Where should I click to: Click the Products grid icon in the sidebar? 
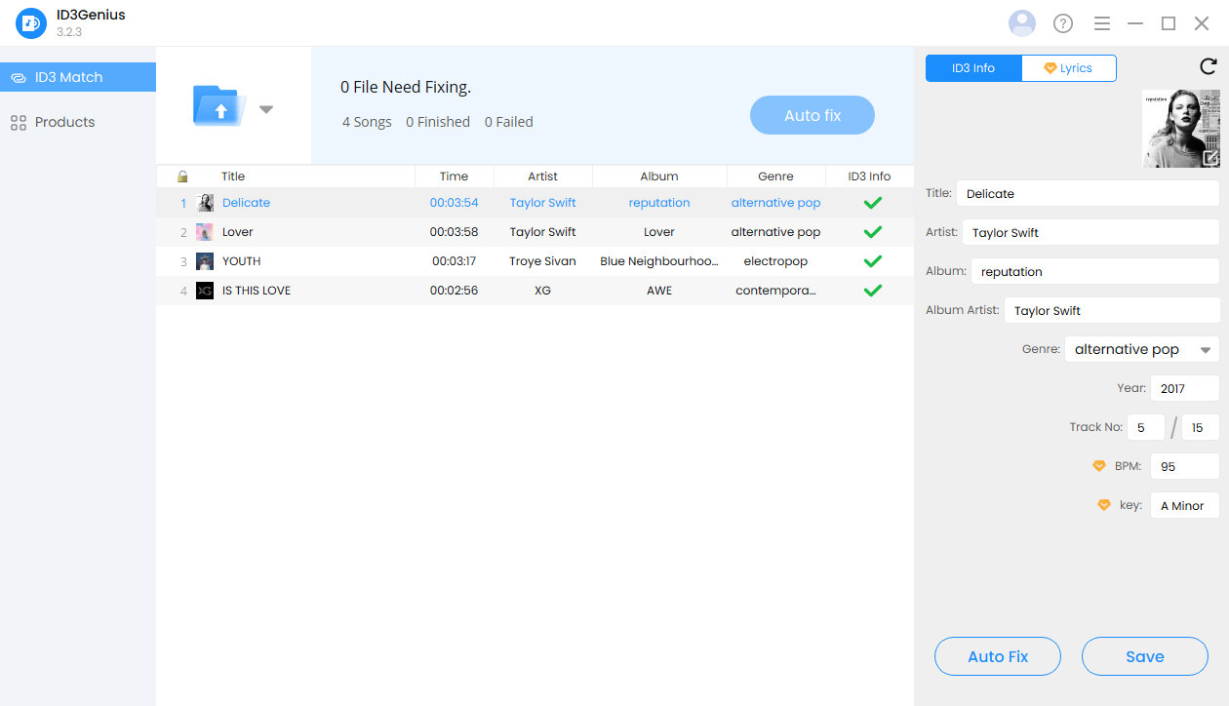click(19, 123)
